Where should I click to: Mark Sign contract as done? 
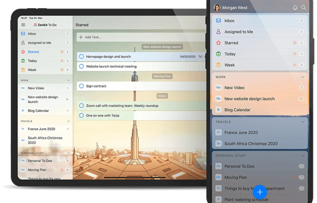81,86
